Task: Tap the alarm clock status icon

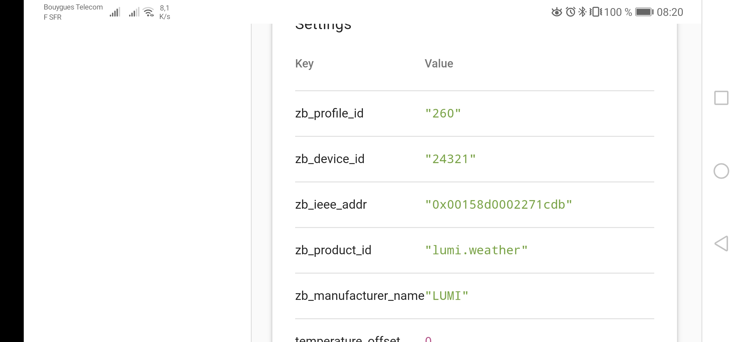Action: pos(570,12)
